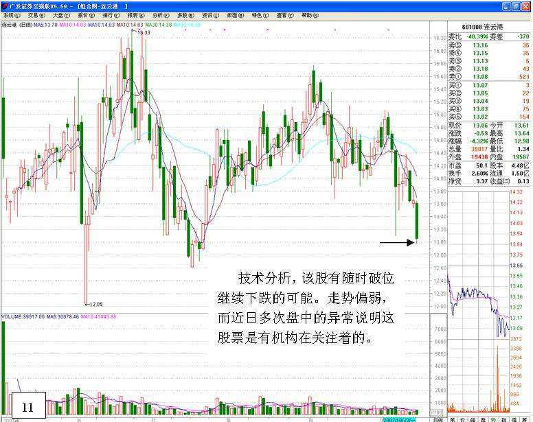Switch to the 势 tab below the intraday chart
The image size is (533, 422).
[x=493, y=420]
